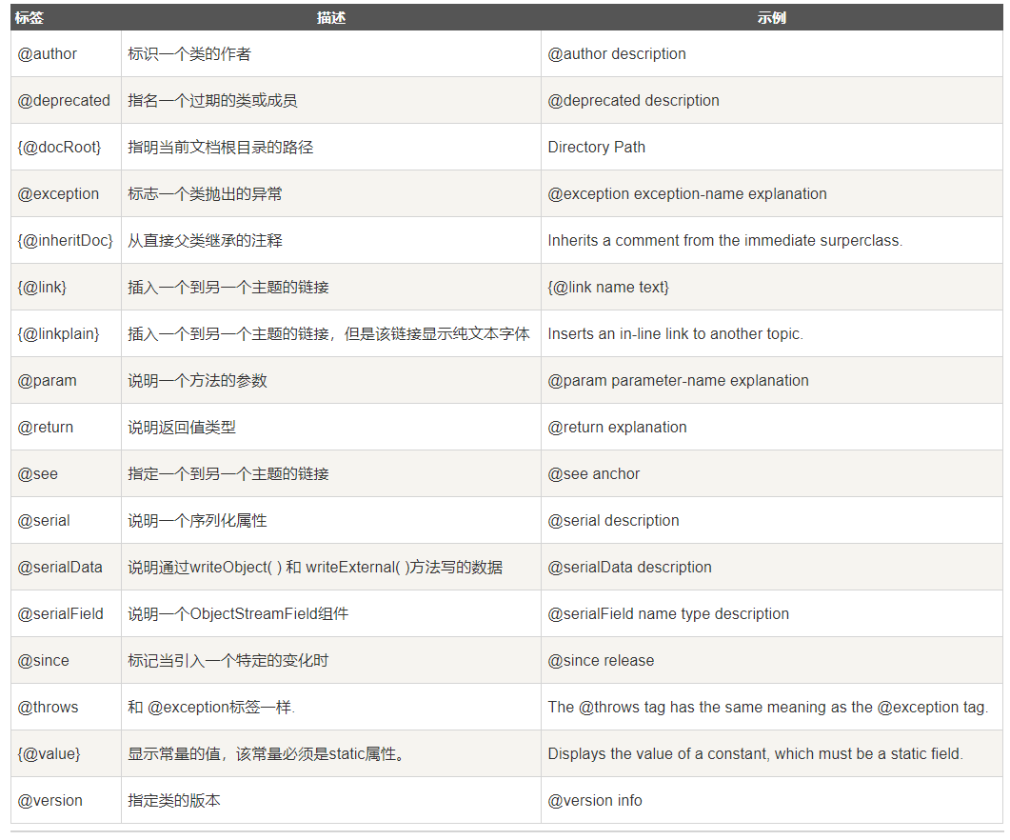Click example '@serial description'
The height and width of the screenshot is (840, 1010).
613,520
